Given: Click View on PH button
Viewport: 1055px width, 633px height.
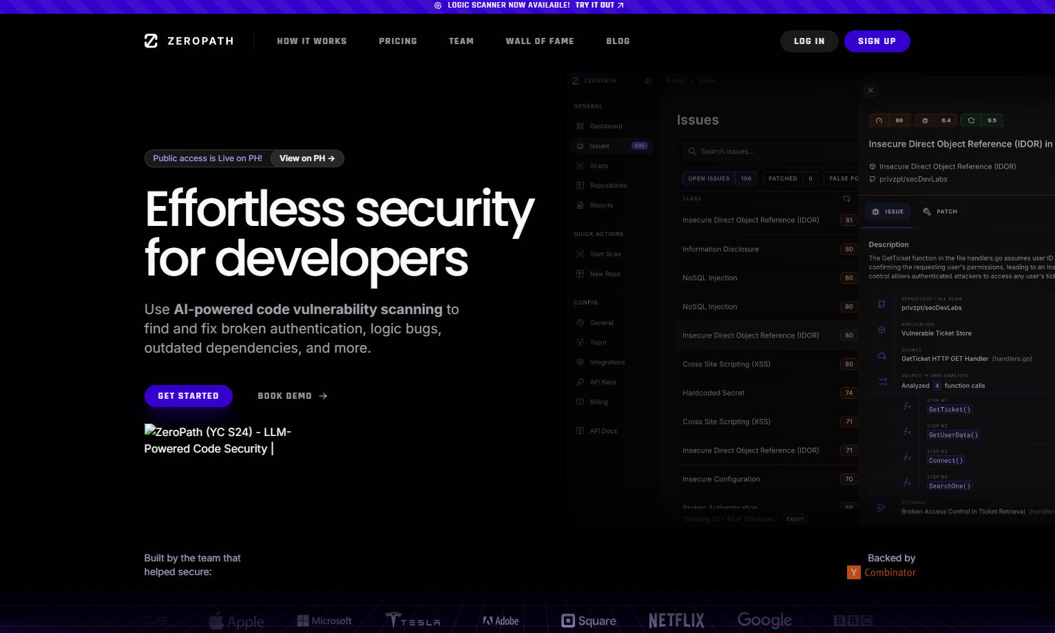Looking at the screenshot, I should pyautogui.click(x=307, y=158).
